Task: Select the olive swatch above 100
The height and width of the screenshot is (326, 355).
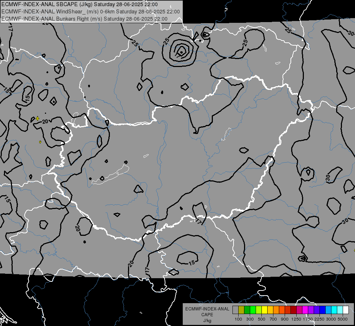Action: [242, 310]
